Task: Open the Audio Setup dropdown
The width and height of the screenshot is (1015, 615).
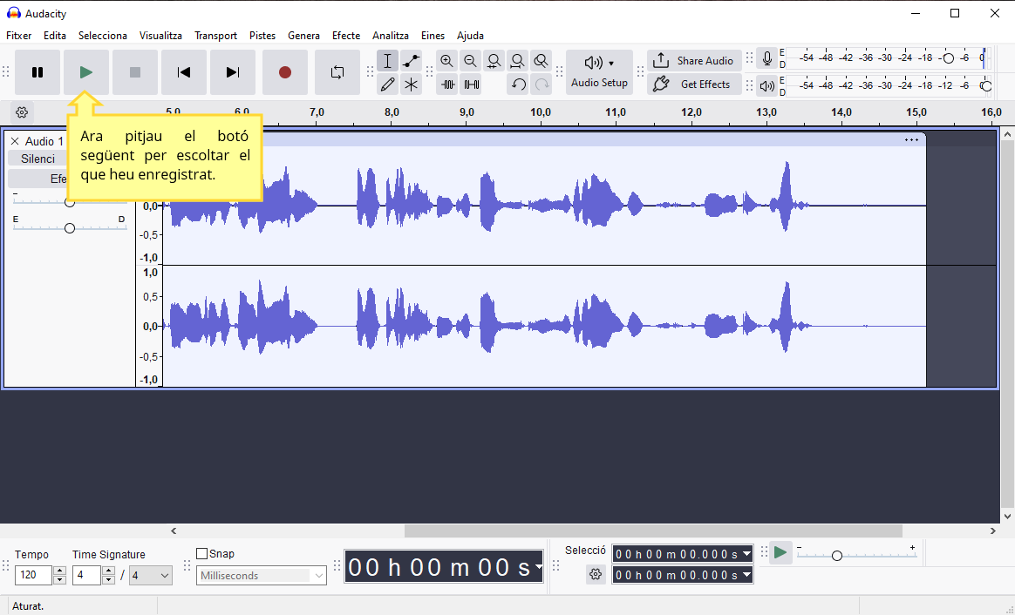Action: [599, 72]
